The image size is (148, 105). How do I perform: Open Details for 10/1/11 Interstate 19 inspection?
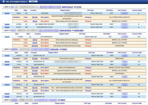coord(7,76)
